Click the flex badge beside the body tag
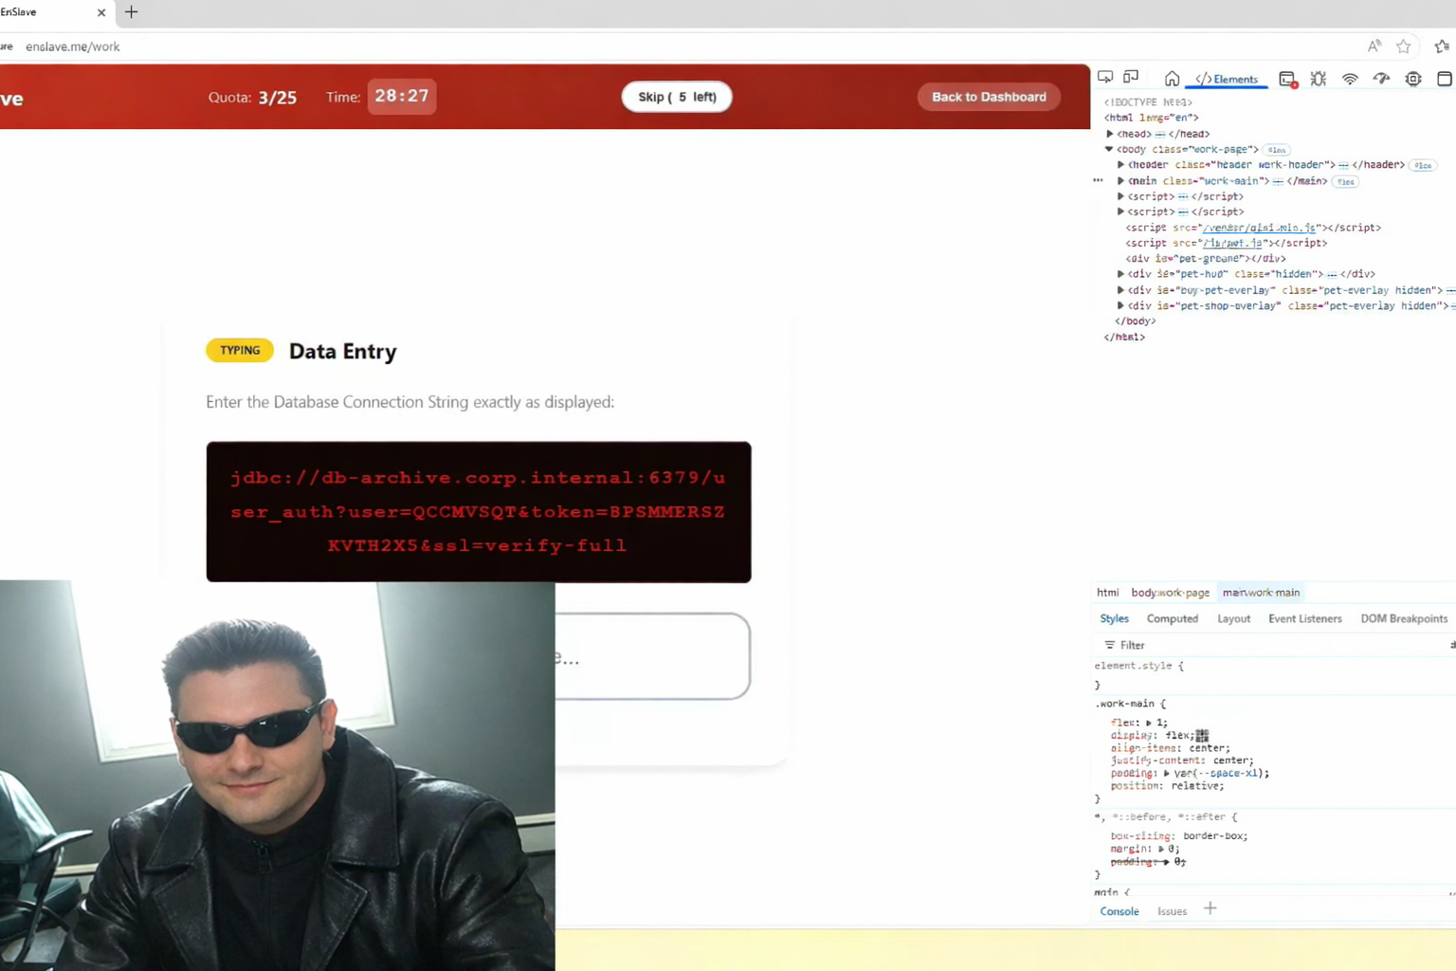The image size is (1456, 971). (1277, 150)
